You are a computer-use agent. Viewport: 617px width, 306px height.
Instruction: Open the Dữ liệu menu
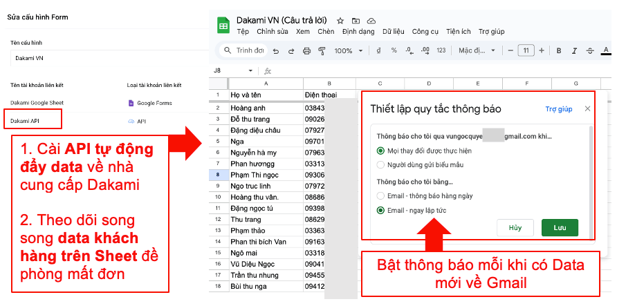pyautogui.click(x=394, y=31)
